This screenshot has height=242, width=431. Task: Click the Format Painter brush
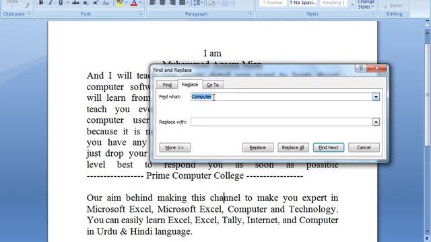click(27, 5)
